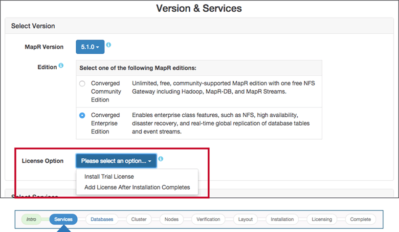Go to the Installation wizard step
The height and width of the screenshot is (232, 399).
click(x=282, y=219)
